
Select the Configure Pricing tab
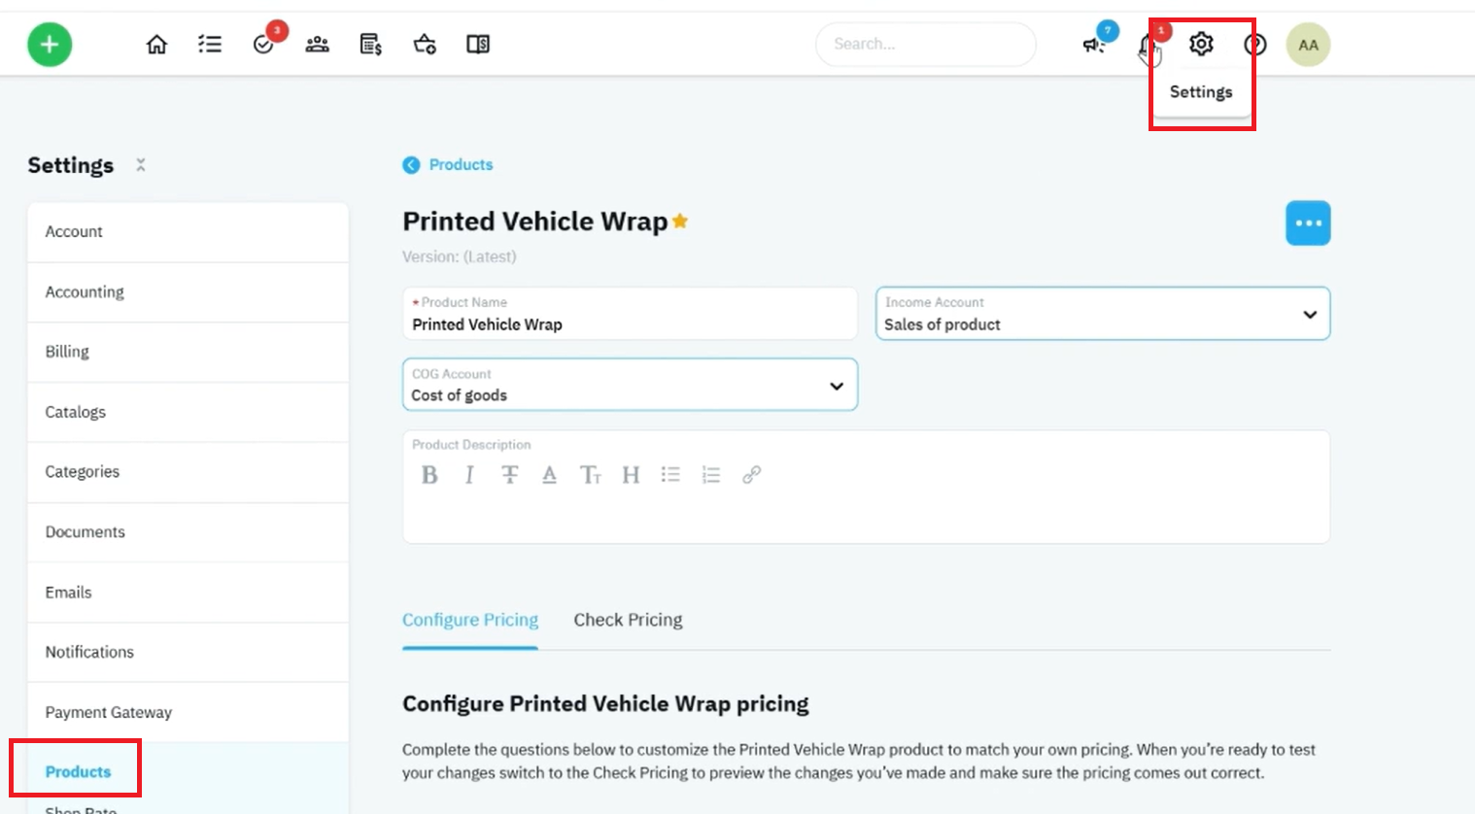(x=470, y=620)
